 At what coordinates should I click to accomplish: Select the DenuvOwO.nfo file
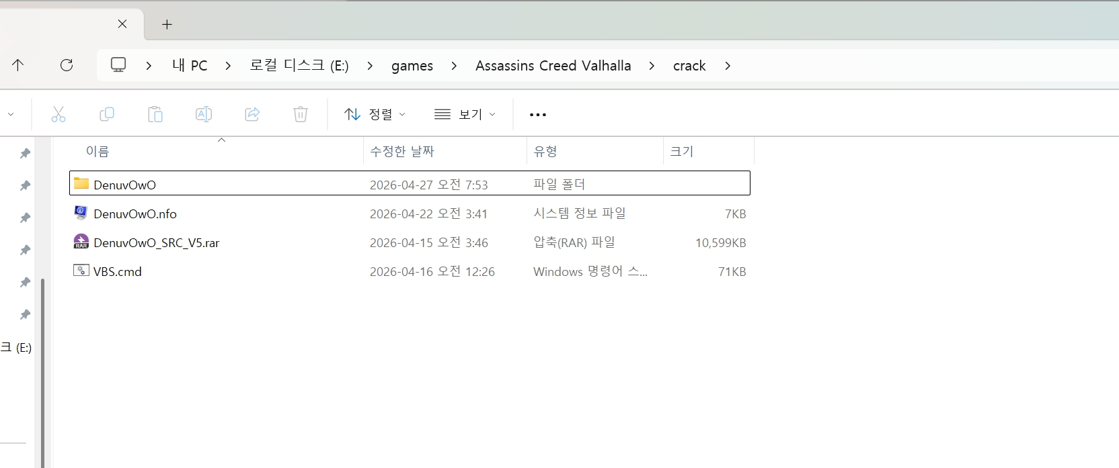134,214
